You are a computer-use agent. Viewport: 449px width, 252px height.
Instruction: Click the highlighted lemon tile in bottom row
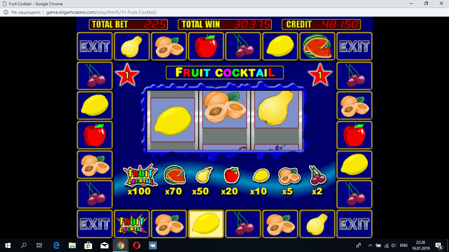pos(206,224)
